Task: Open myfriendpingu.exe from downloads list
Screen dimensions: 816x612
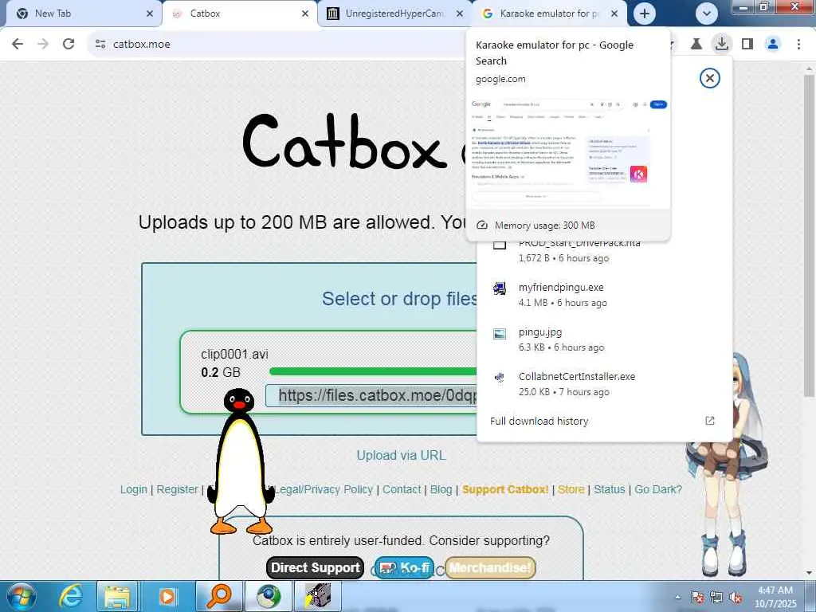Action: click(x=561, y=287)
